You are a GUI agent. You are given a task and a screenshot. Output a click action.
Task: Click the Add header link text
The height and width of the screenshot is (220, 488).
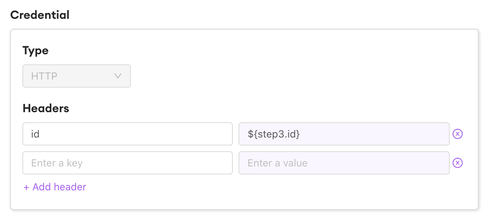coord(59,187)
